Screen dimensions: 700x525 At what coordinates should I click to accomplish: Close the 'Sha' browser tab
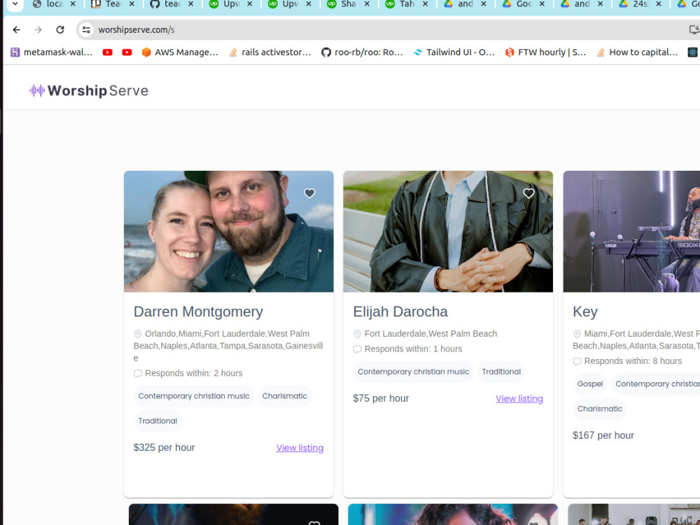pyautogui.click(x=367, y=4)
